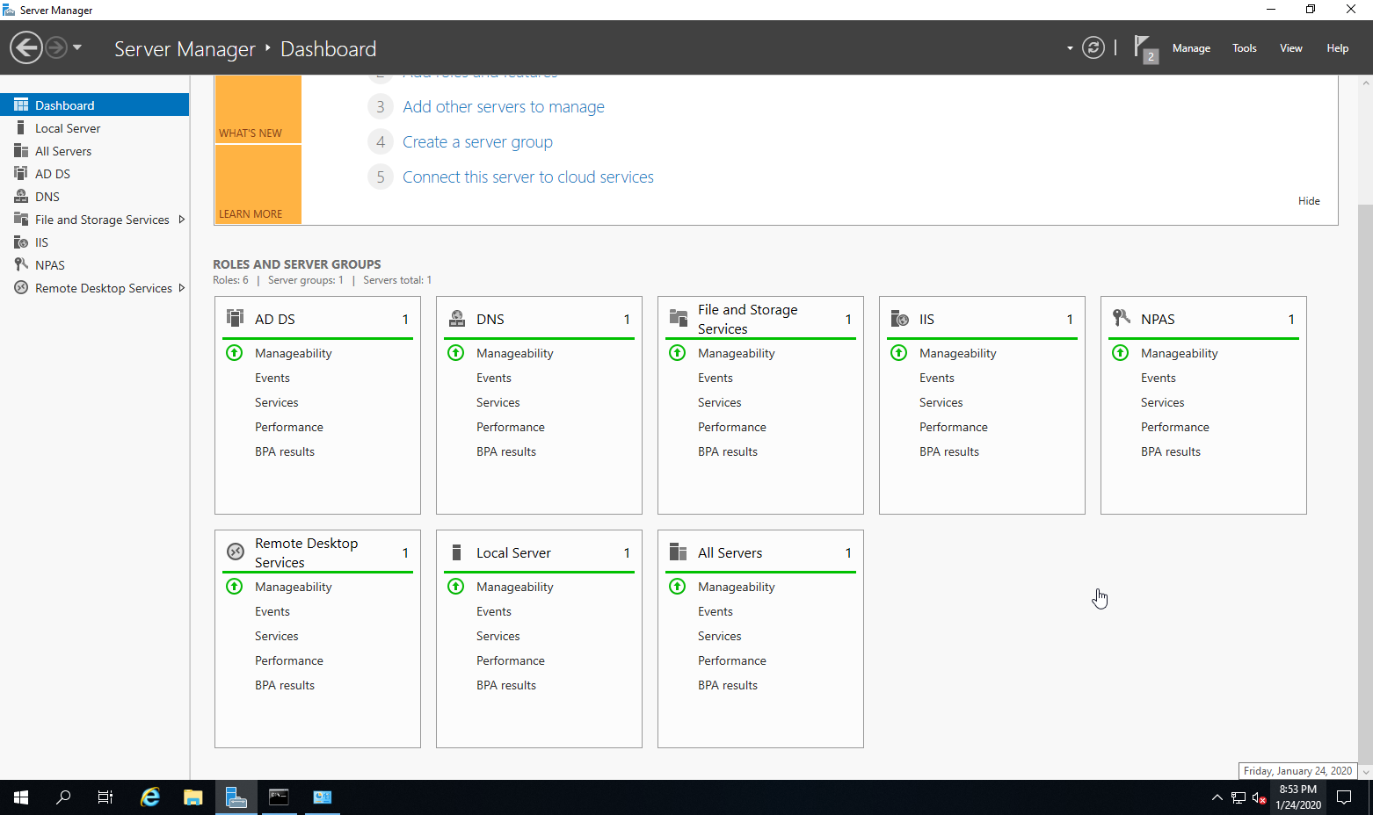Open the Command Prompt taskbar icon
This screenshot has height=815, width=1373.
click(279, 797)
